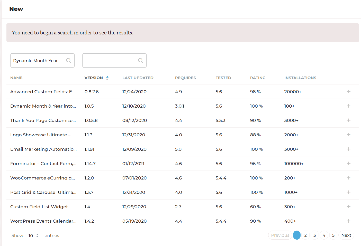Click magnifier icon in the empty search box
Image resolution: width=361 pixels, height=246 pixels.
[x=140, y=60]
